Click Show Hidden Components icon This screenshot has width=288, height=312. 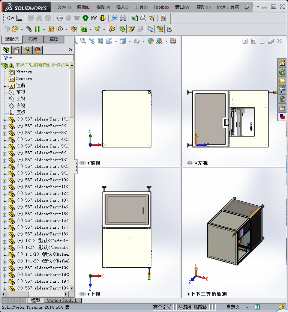click(x=74, y=29)
